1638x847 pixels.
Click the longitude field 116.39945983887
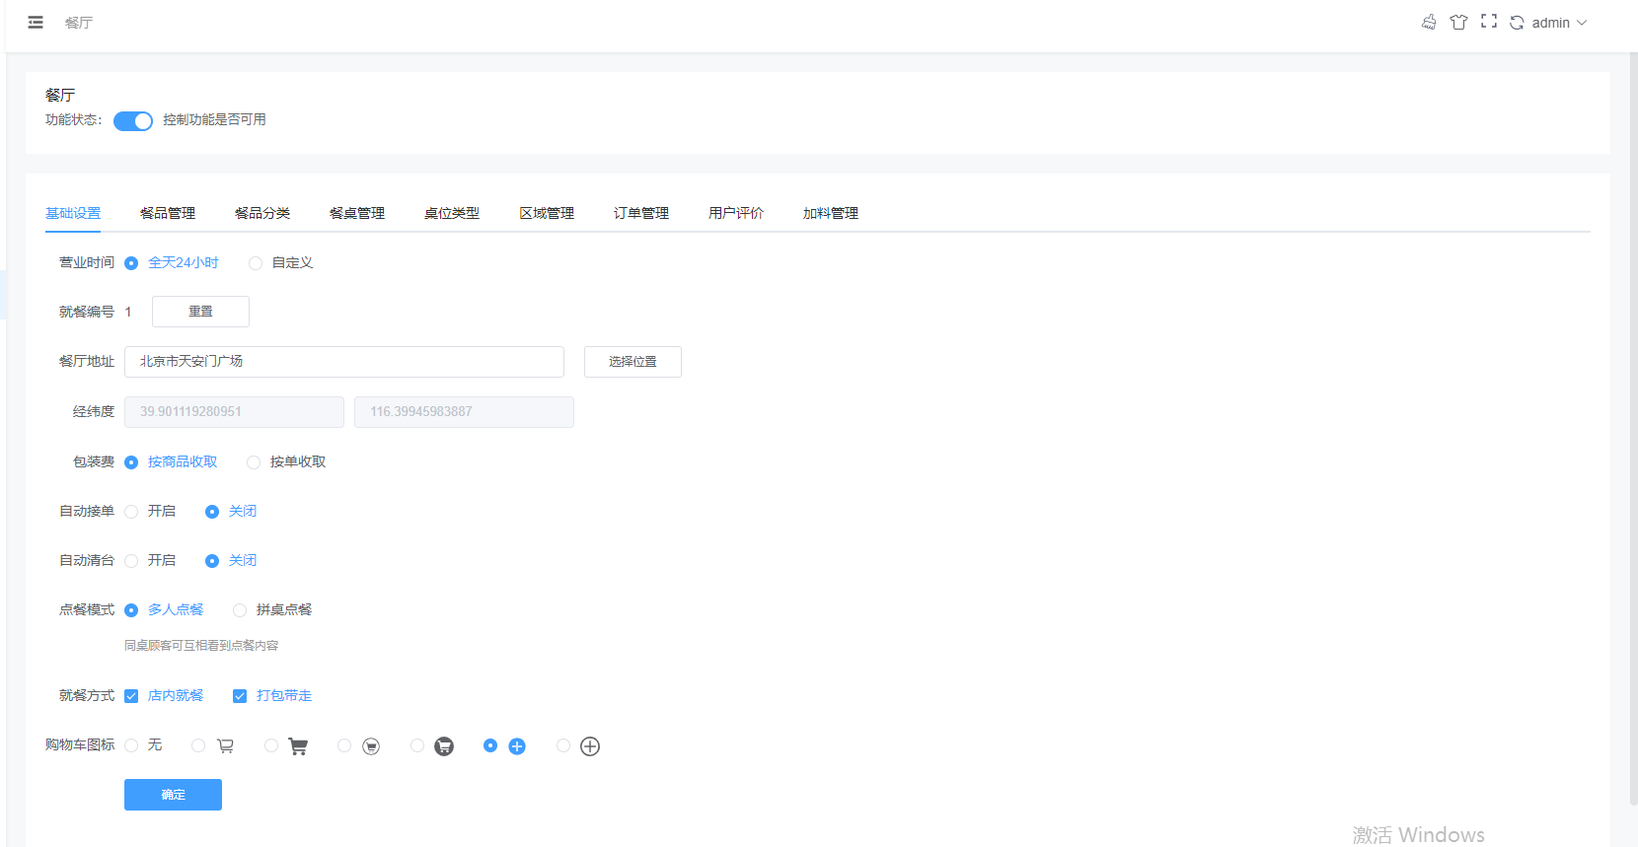[x=464, y=412]
